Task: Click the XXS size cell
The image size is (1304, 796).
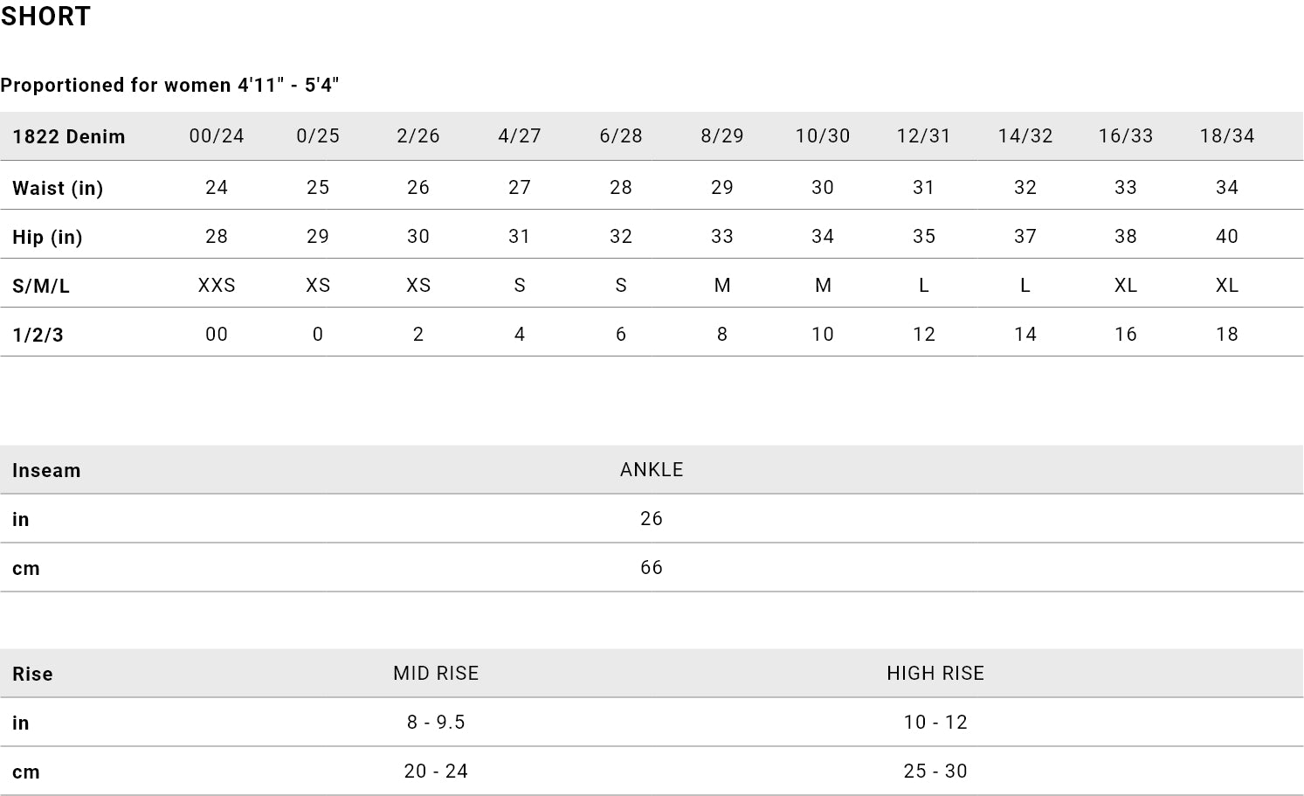Action: tap(217, 286)
